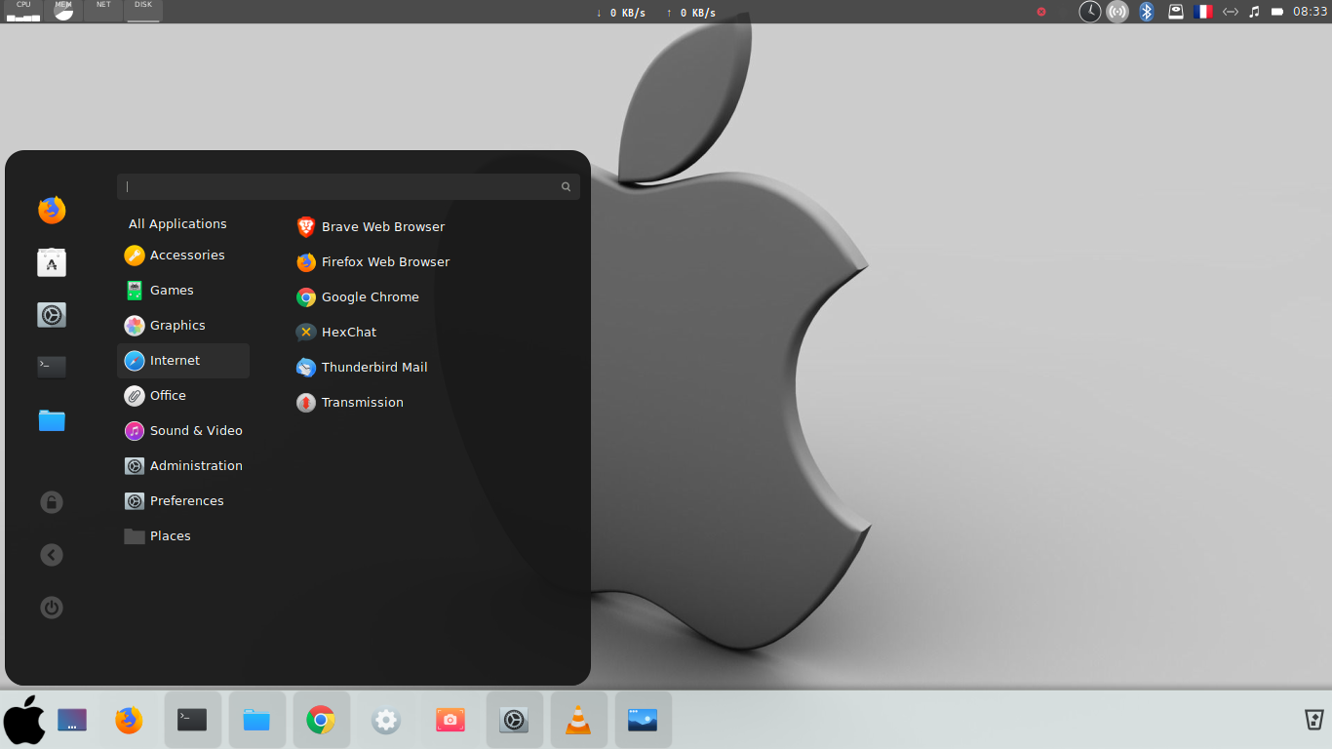Select the Games category
This screenshot has height=749, width=1332.
(183, 290)
